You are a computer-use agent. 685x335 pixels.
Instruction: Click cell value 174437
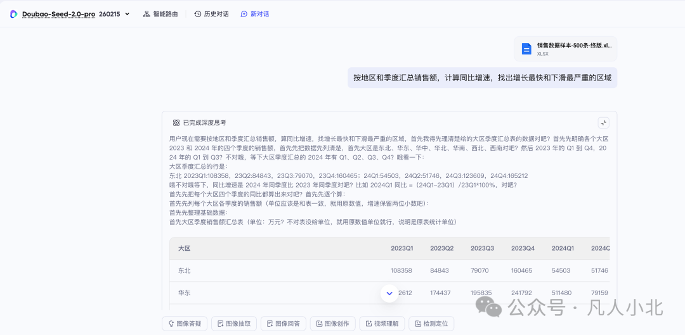441,293
